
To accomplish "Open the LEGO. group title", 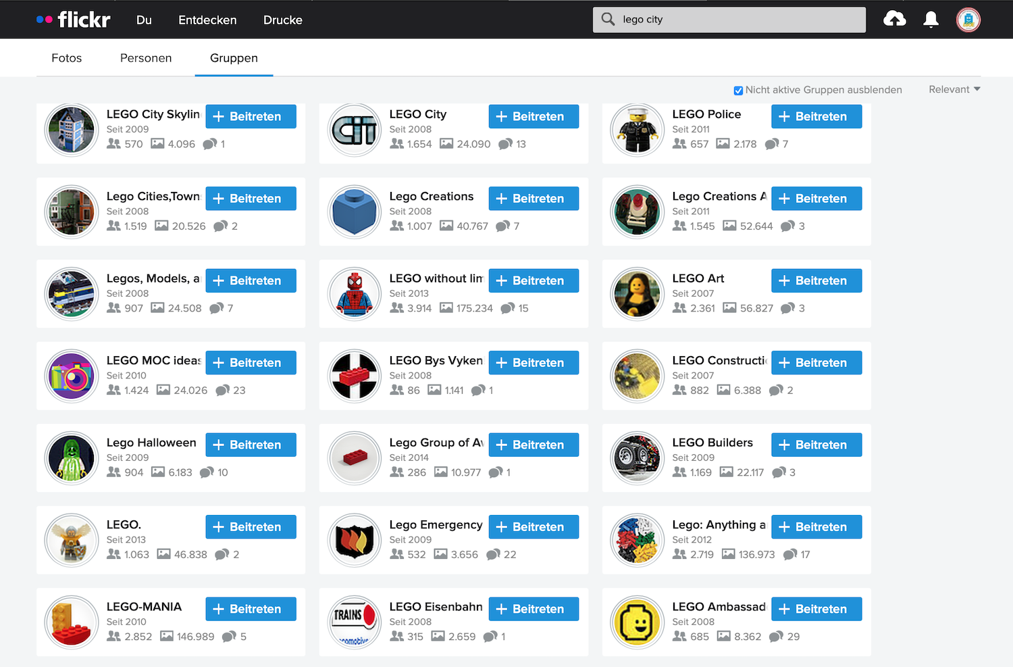I will click(124, 525).
